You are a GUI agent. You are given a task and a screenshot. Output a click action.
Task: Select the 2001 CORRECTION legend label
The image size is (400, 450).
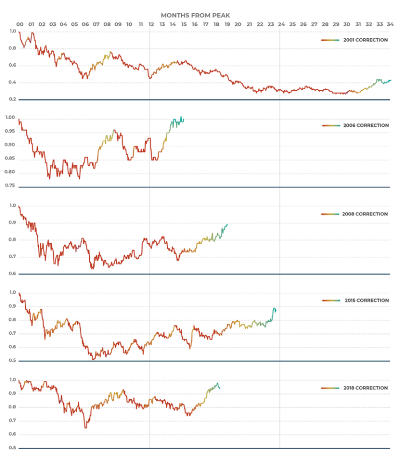[366, 40]
